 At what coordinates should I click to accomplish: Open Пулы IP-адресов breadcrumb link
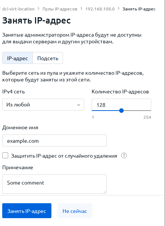click(x=60, y=9)
